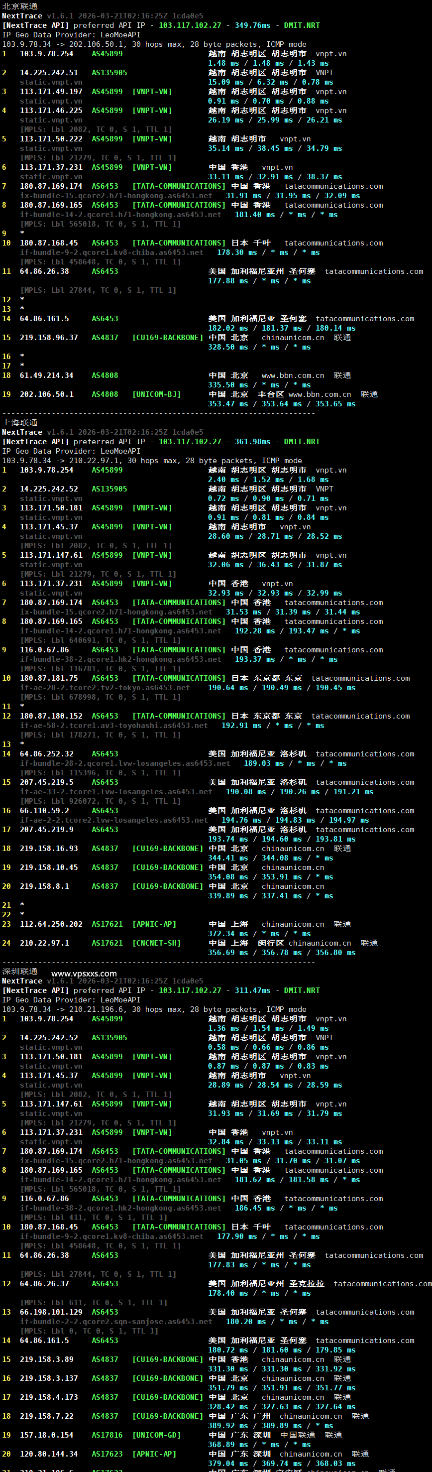Select hop IP 113.171.46.225

(51, 110)
